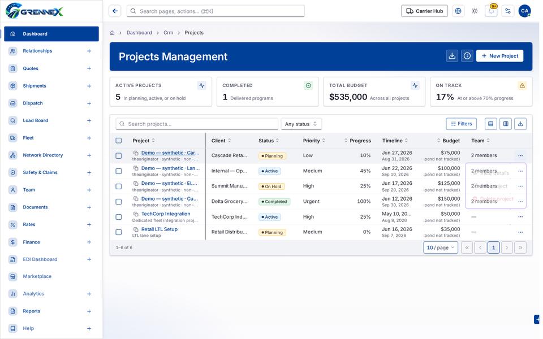The width and height of the screenshot is (543, 339).
Task: Open the Retail LTL Setup project link
Action: click(x=160, y=229)
